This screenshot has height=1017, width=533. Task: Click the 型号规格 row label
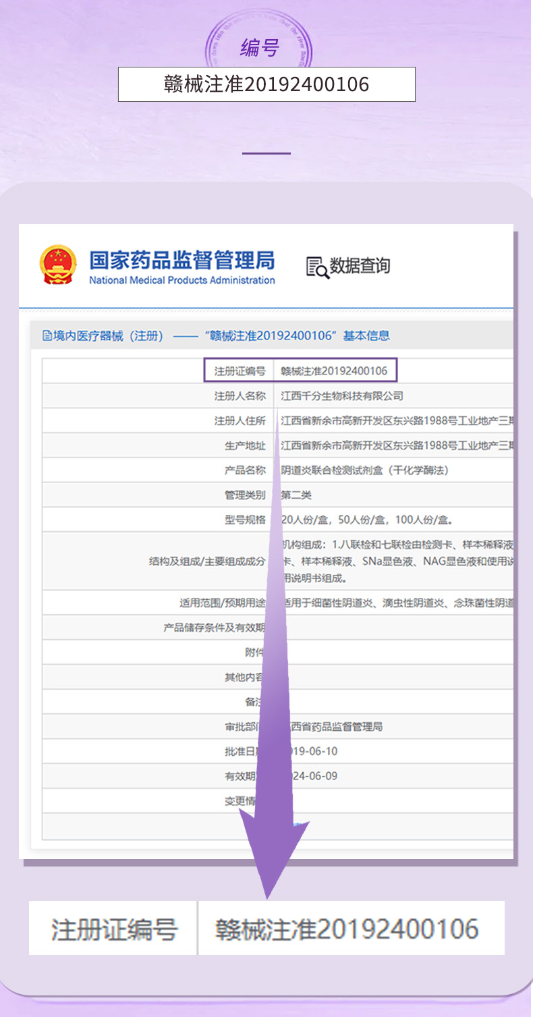245,520
